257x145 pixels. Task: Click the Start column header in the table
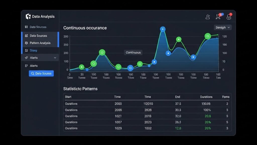pyautogui.click(x=68, y=97)
